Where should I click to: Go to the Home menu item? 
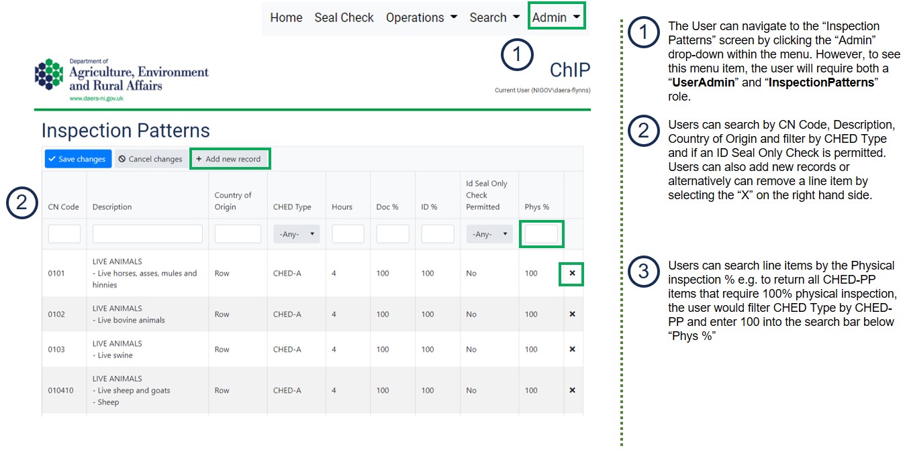click(x=286, y=17)
